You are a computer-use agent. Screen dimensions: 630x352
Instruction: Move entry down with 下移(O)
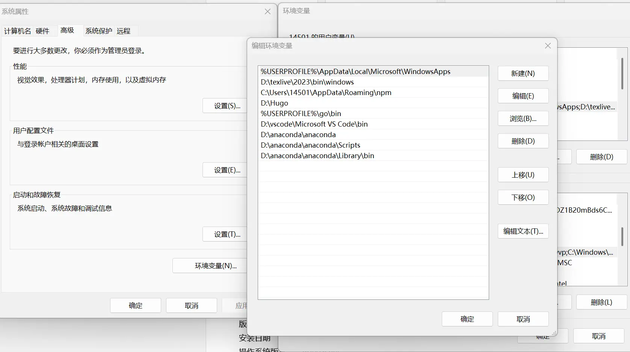pos(523,197)
